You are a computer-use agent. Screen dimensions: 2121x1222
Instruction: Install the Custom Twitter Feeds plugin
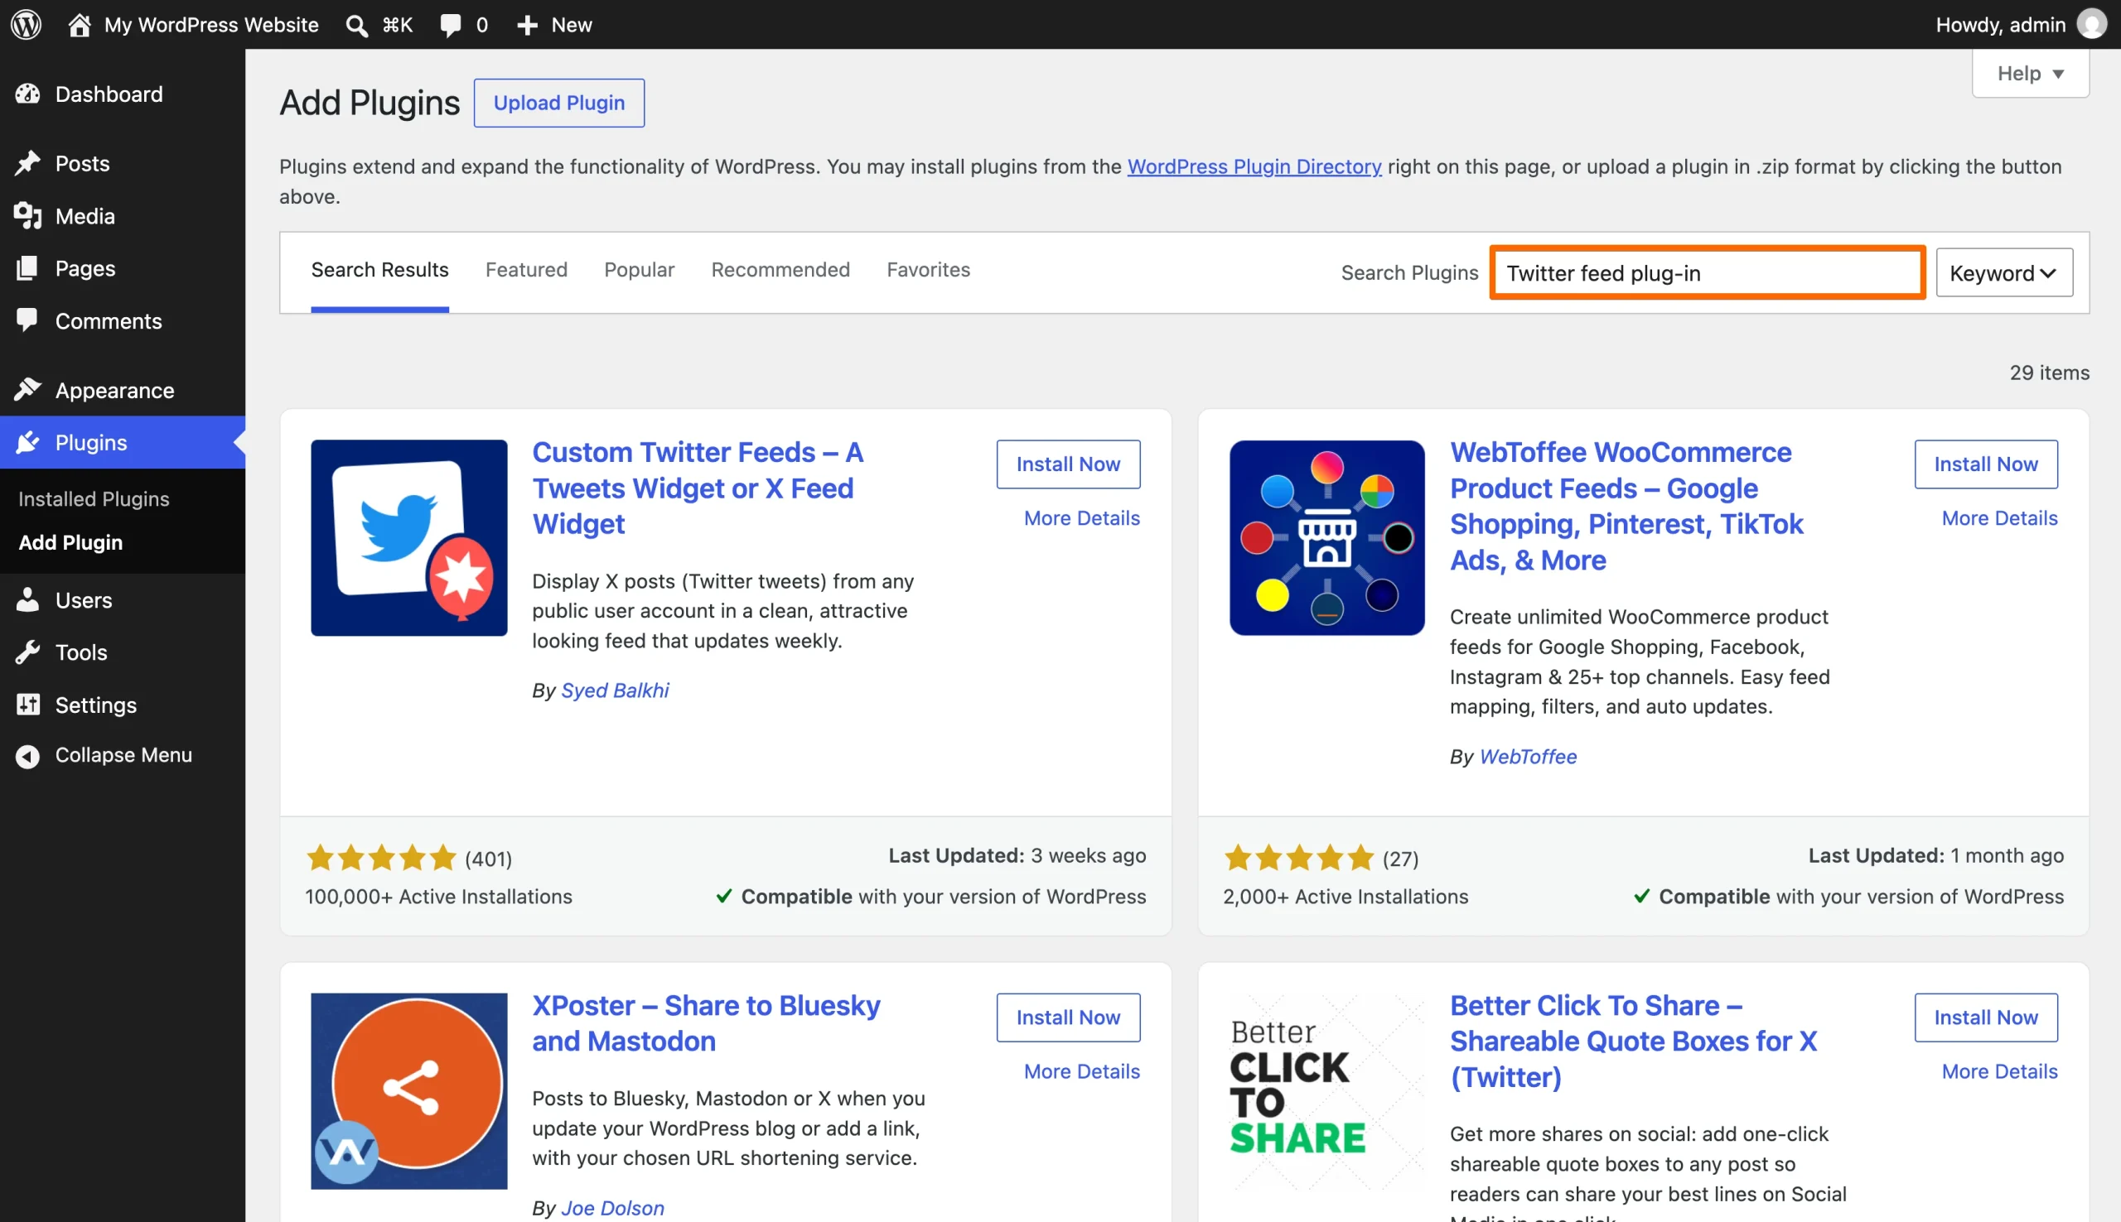coord(1068,464)
